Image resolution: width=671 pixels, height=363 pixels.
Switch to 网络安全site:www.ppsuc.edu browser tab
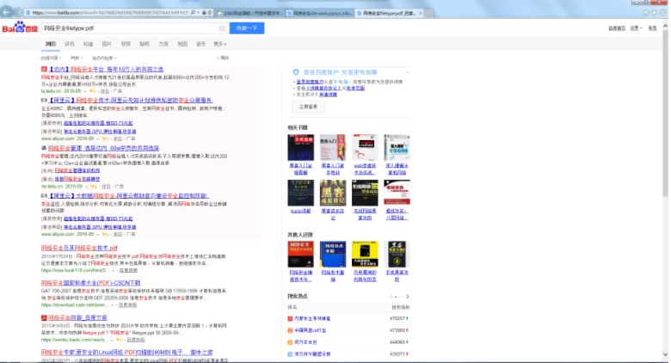319,13
